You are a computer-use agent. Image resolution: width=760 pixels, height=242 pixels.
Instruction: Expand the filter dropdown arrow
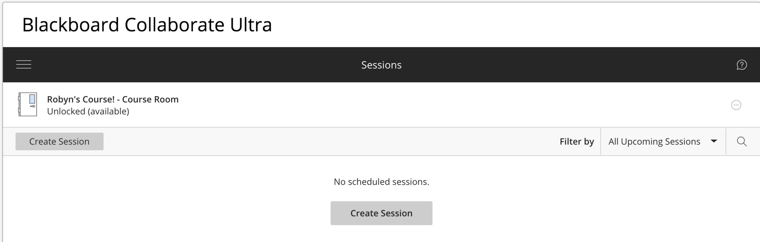[714, 141]
